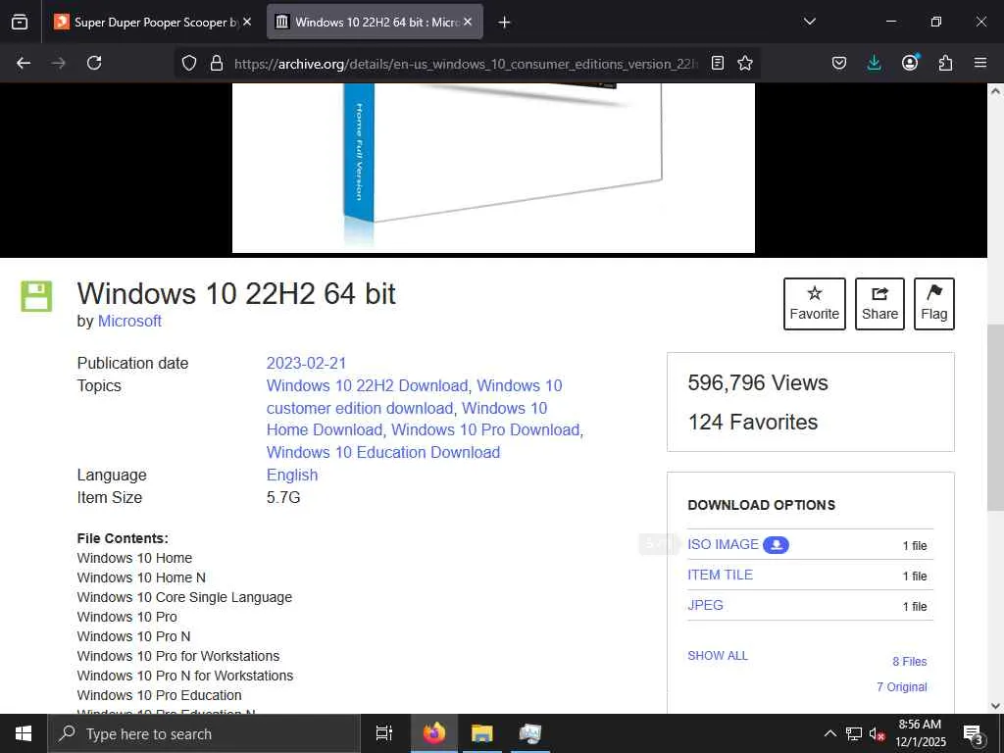
Task: Click the page vertical scrollbar thumb
Action: click(x=996, y=416)
